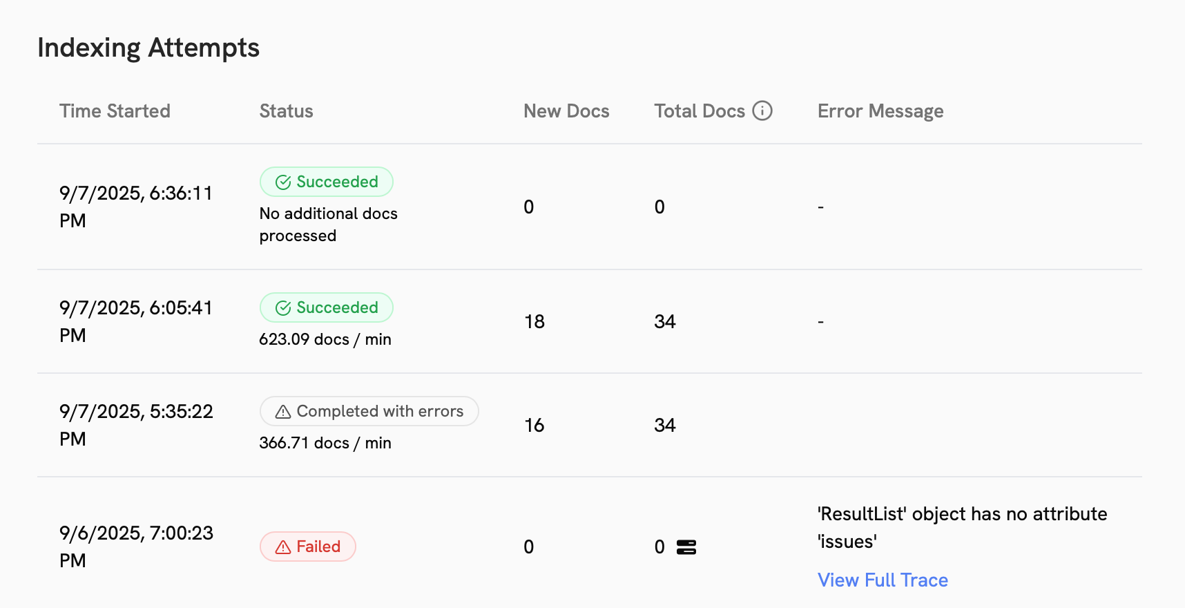The height and width of the screenshot is (608, 1185).
Task: Click the New Docs column header
Action: pyautogui.click(x=566, y=111)
